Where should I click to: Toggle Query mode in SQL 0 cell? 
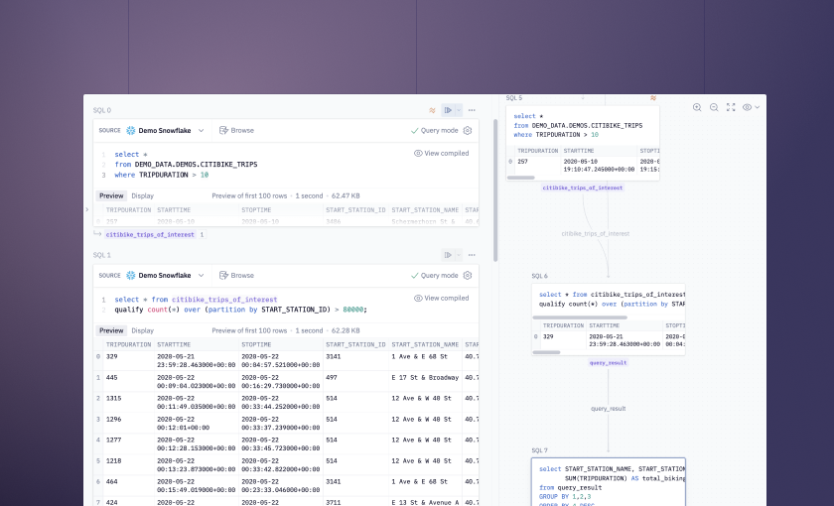(x=434, y=130)
